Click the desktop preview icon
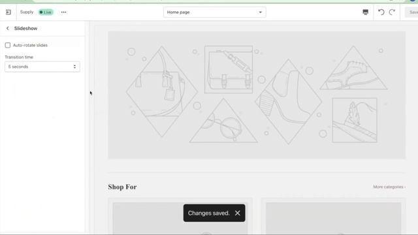Image resolution: width=418 pixels, height=235 pixels. coord(366,12)
